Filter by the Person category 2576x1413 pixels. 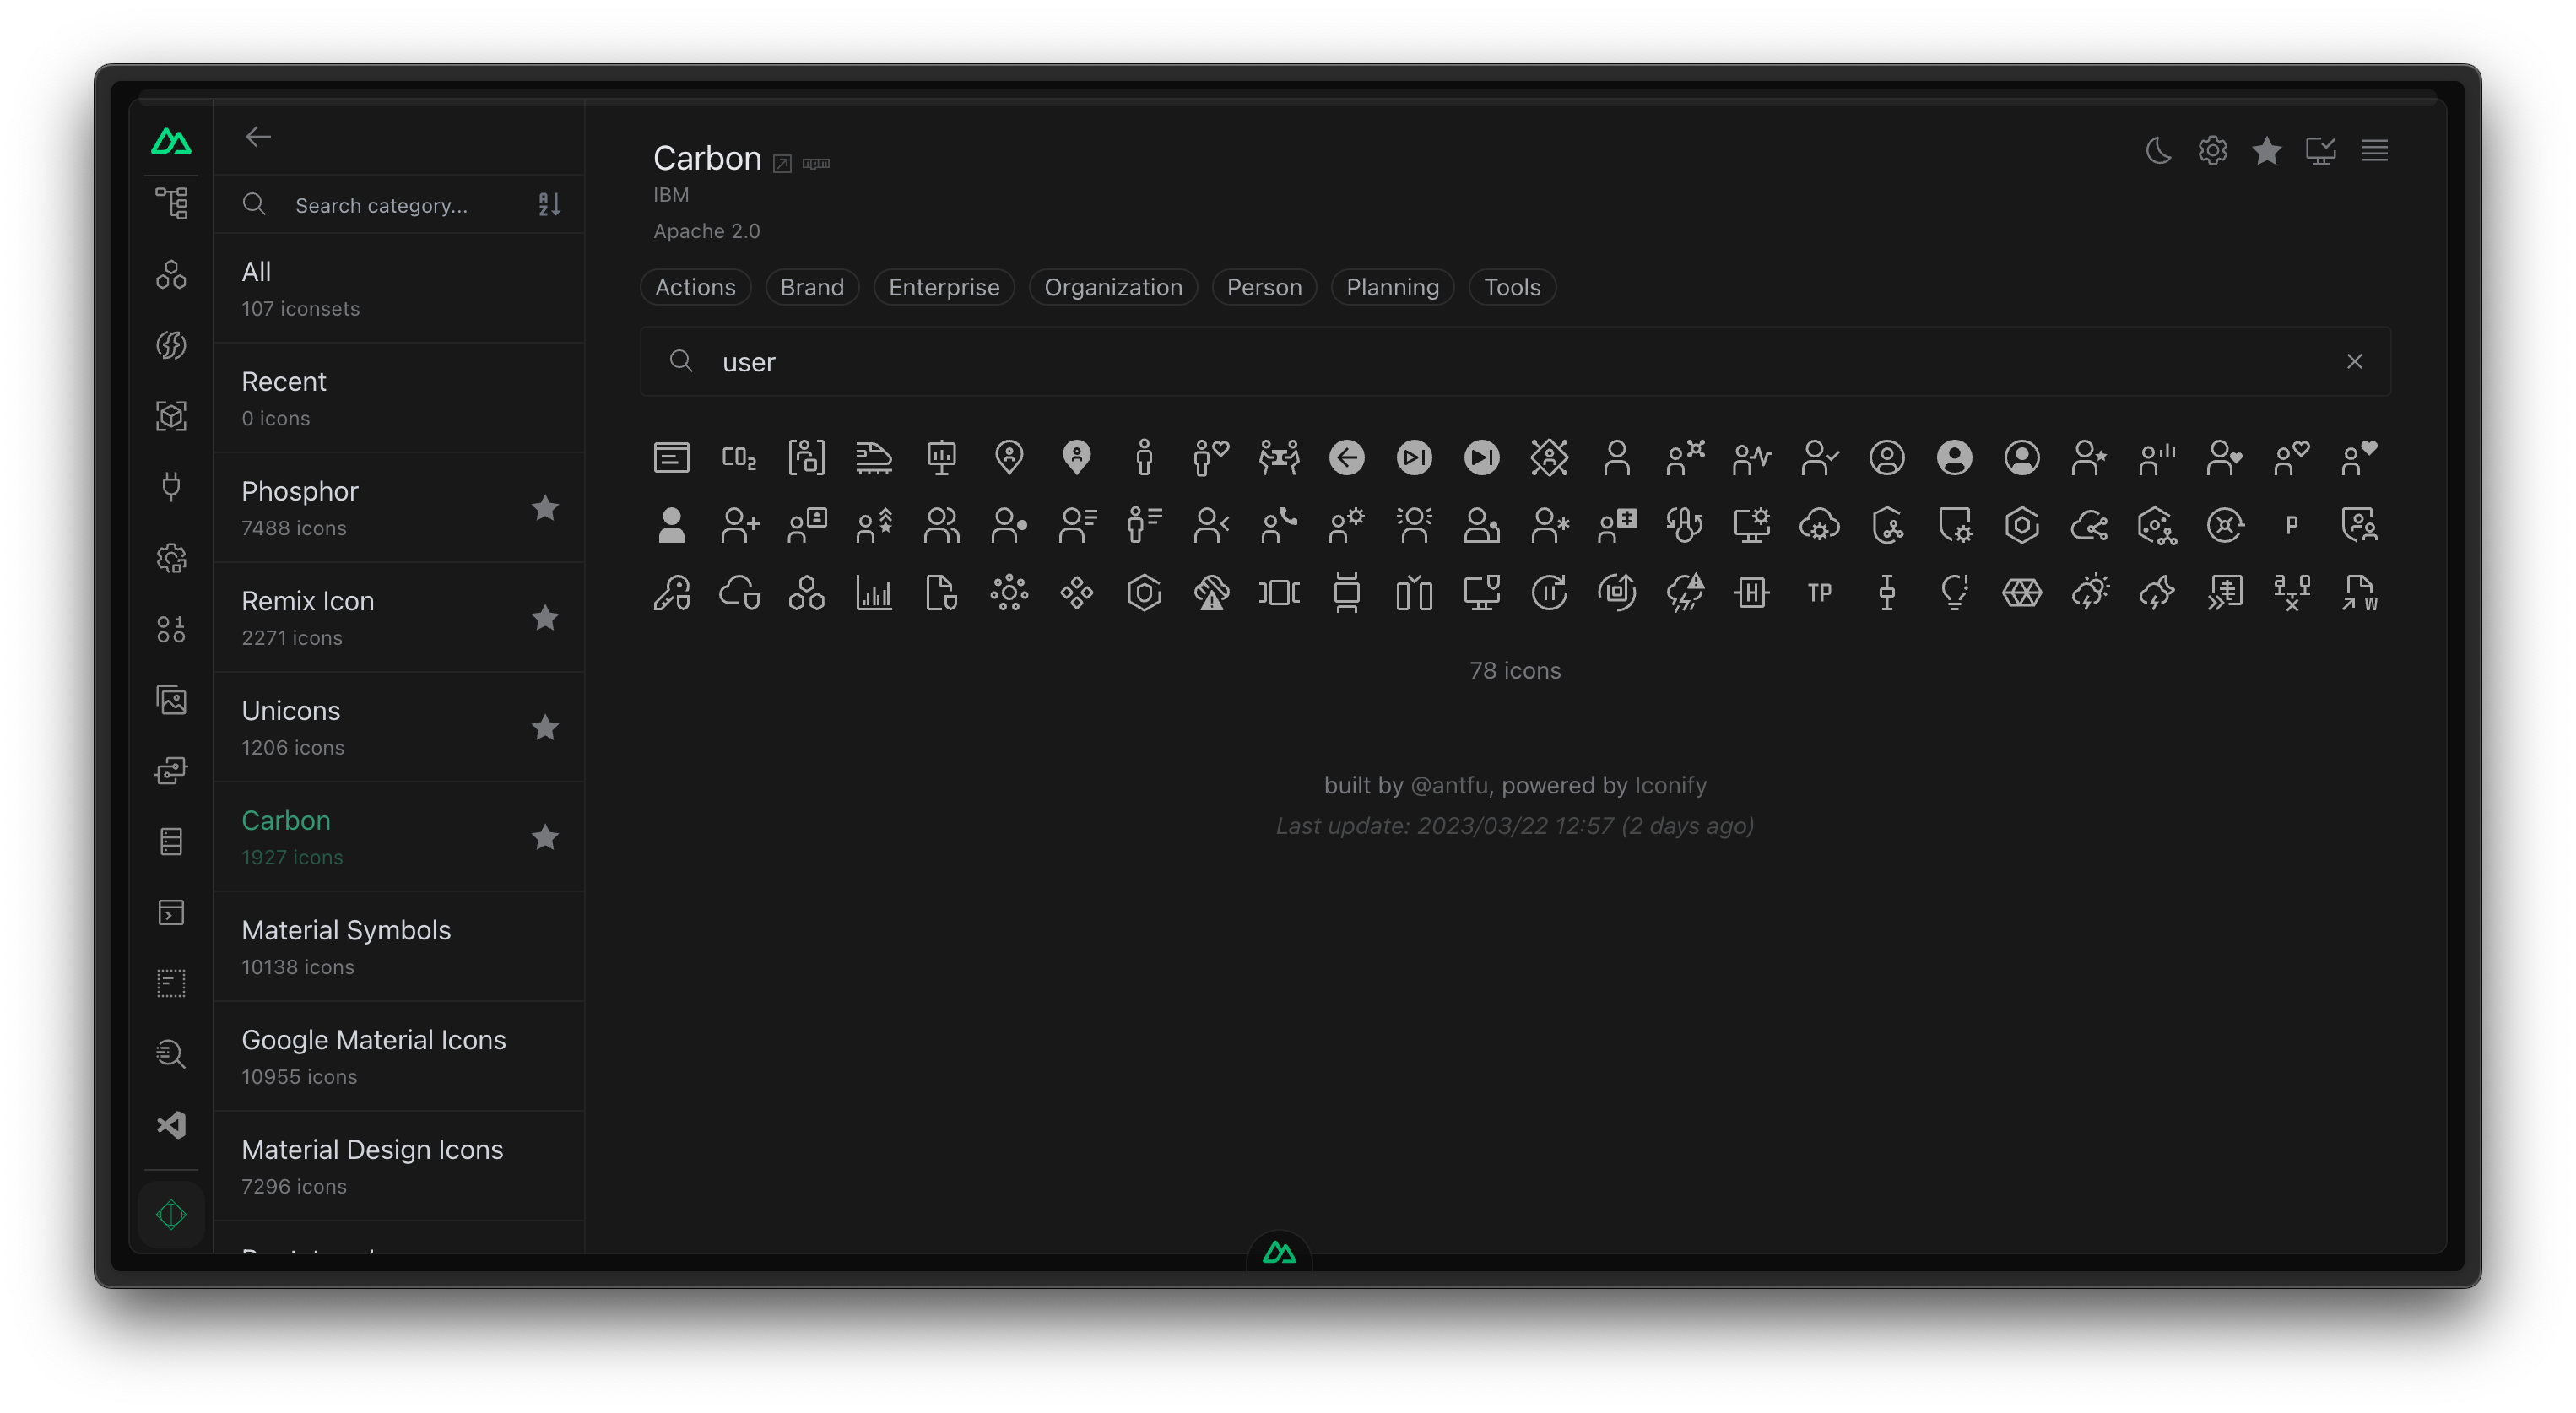point(1264,287)
